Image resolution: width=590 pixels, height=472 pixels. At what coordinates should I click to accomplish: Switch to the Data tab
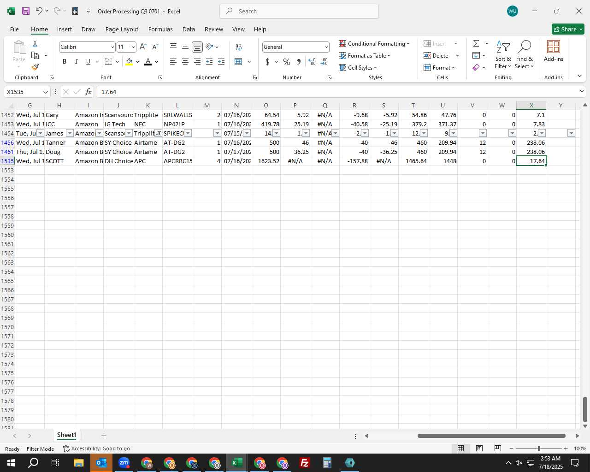[x=189, y=29]
